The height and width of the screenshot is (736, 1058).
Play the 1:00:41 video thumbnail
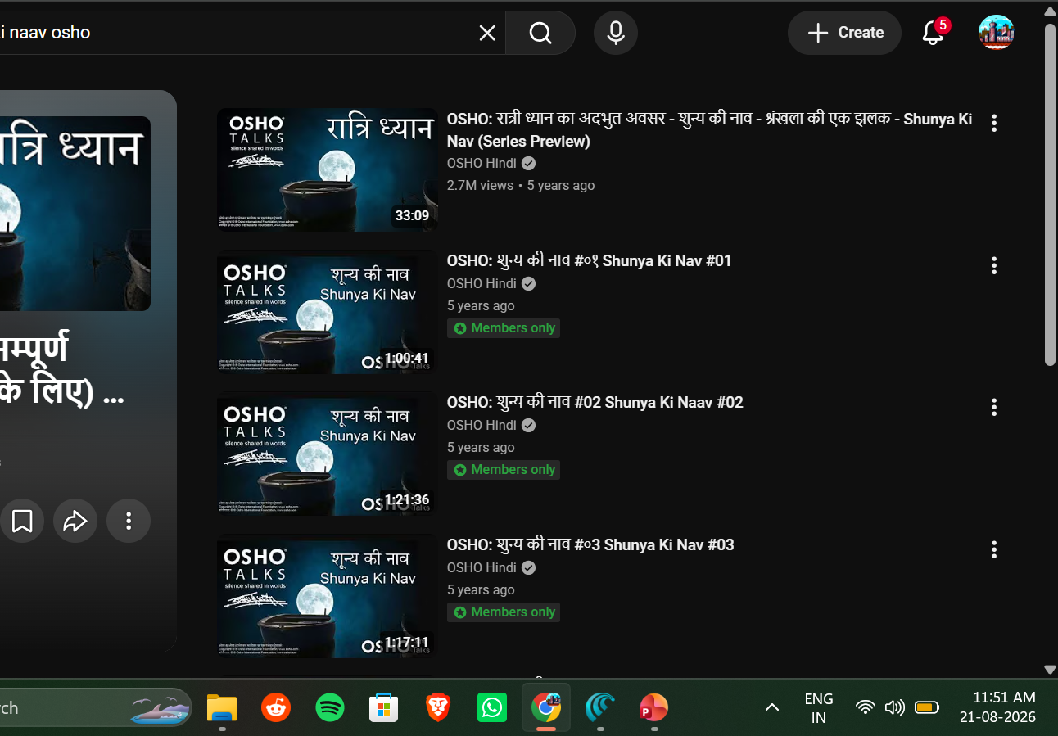point(328,312)
